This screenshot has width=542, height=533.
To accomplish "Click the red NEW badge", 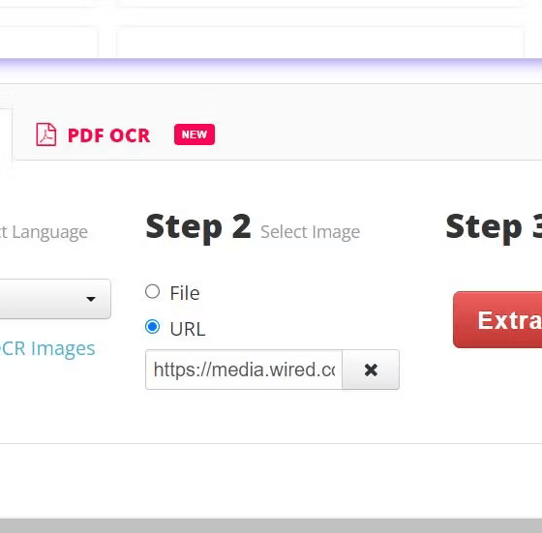I will pyautogui.click(x=195, y=134).
